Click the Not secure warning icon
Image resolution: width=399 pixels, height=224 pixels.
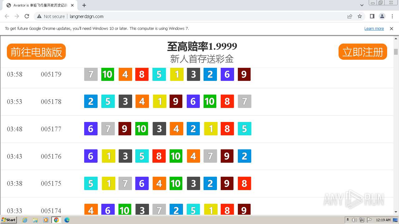pyautogui.click(x=39, y=16)
